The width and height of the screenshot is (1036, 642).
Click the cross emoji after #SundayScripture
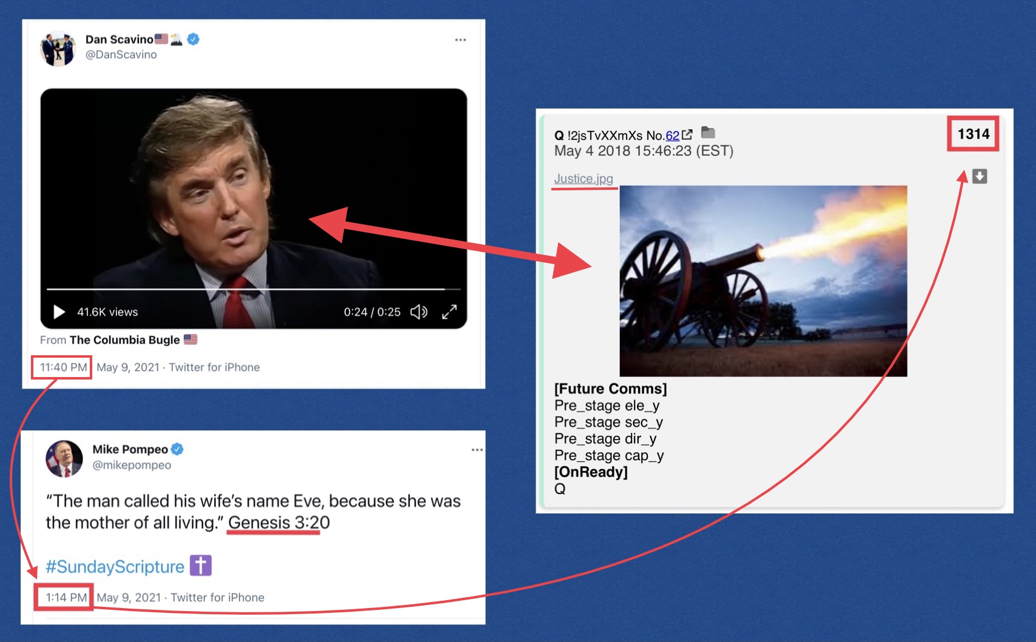click(x=201, y=565)
